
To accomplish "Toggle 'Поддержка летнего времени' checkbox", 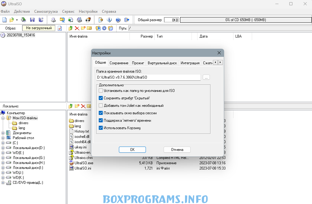I will click(101, 120).
